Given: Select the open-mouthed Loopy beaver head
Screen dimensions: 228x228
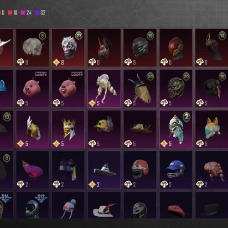Looking at the screenshot, I should click(68, 88).
